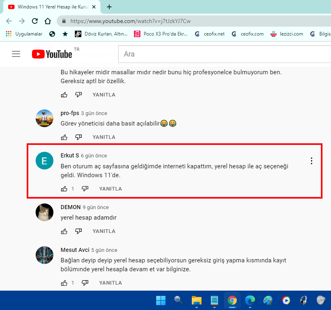The height and width of the screenshot is (310, 331).
Task: Click 3 gün önce timestamp
Action: [94, 113]
